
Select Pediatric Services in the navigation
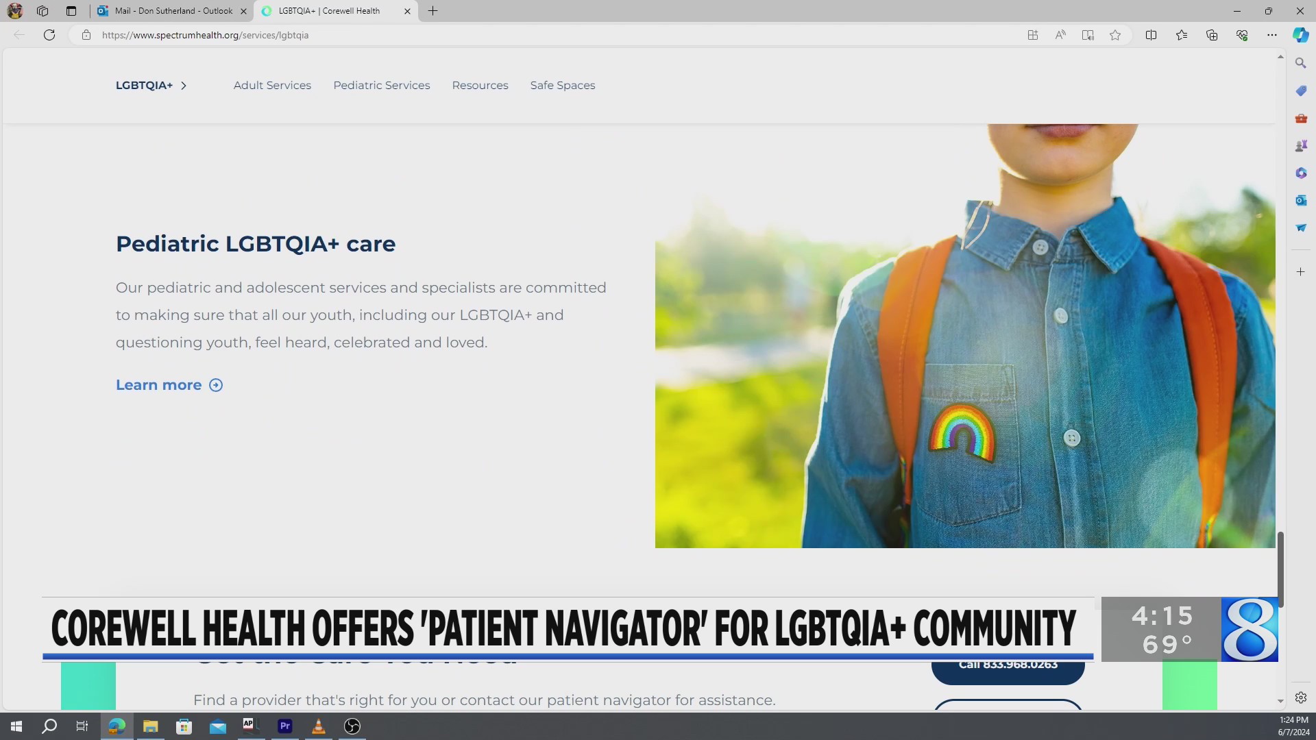381,85
